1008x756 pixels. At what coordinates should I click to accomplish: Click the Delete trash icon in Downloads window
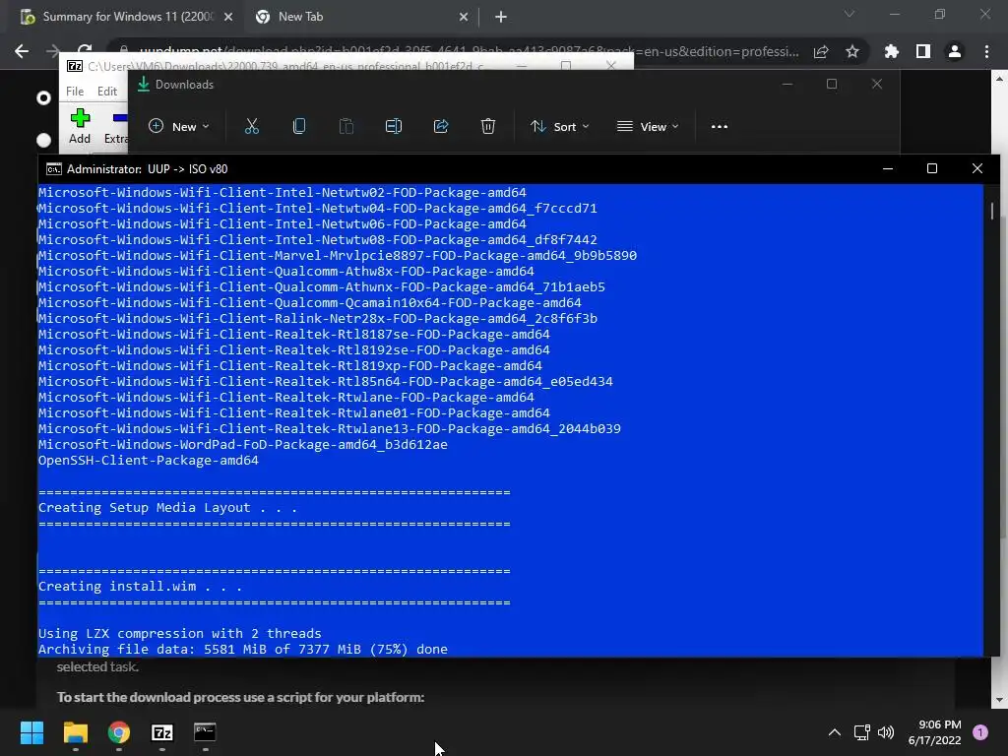(x=488, y=127)
